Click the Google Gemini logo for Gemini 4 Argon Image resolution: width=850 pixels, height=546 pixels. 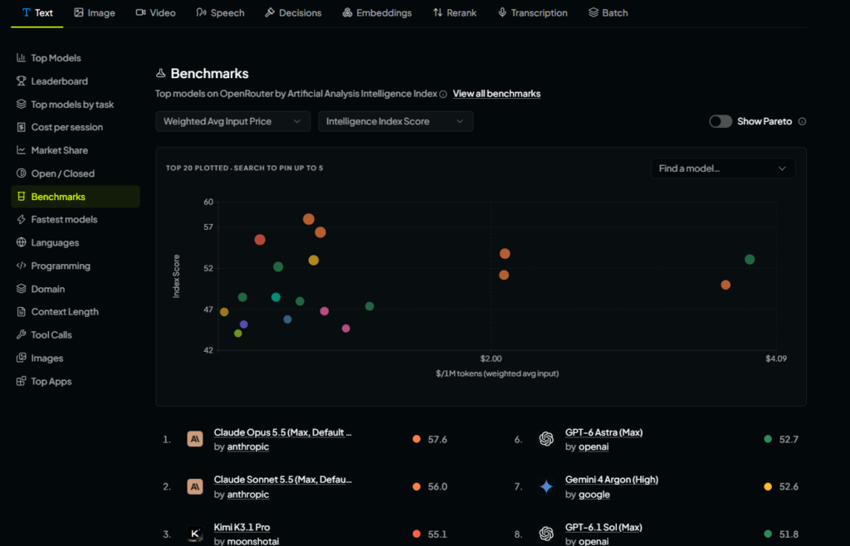point(546,486)
